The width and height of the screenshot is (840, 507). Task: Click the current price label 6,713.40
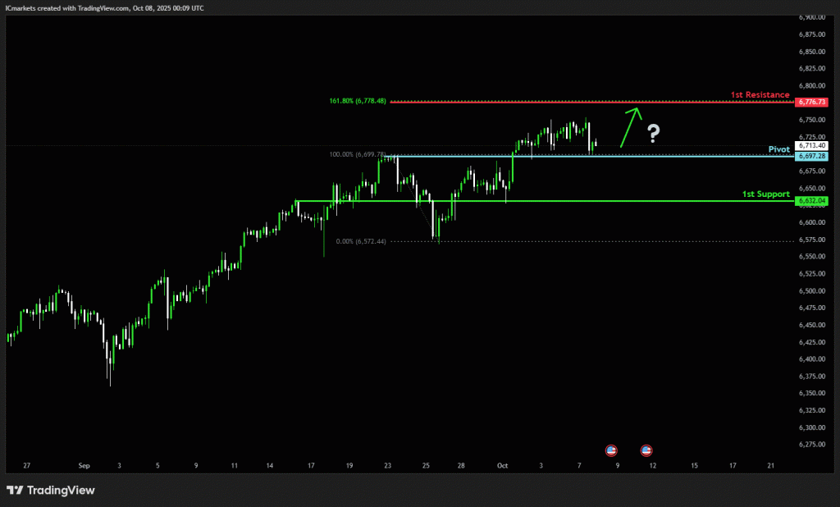tap(810, 146)
